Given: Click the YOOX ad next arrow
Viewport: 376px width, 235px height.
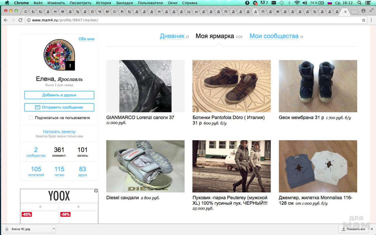Looking at the screenshot, I should pos(78,207).
